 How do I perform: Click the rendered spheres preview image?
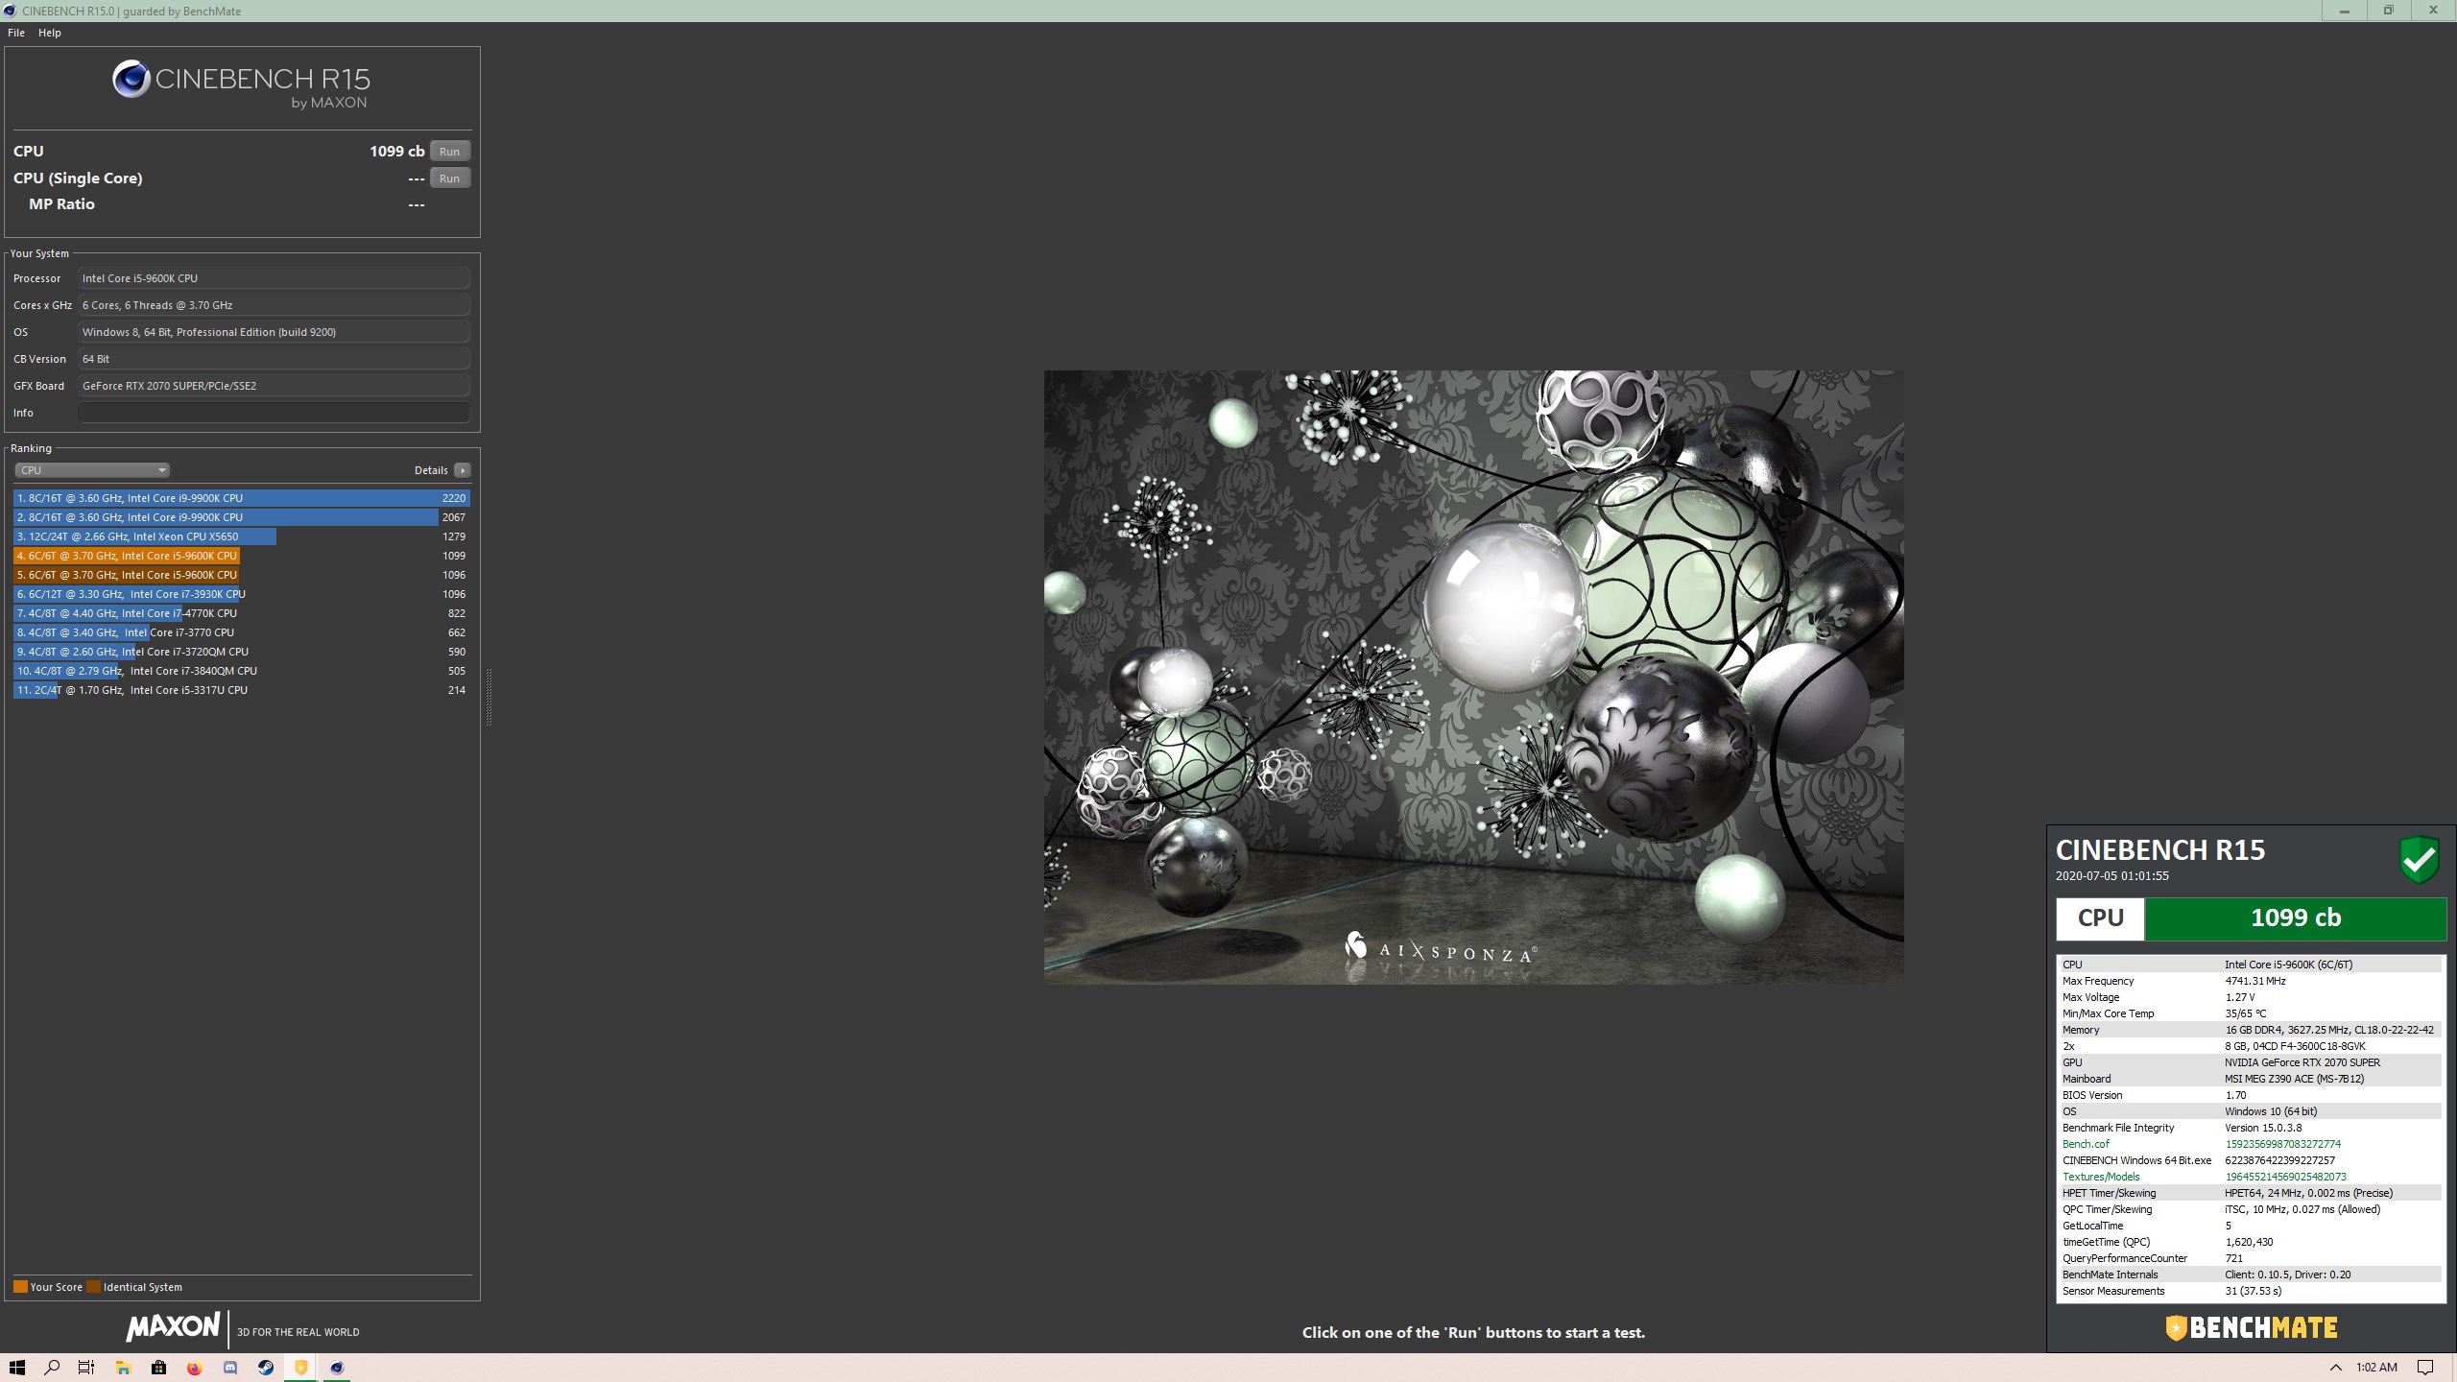pyautogui.click(x=1473, y=677)
